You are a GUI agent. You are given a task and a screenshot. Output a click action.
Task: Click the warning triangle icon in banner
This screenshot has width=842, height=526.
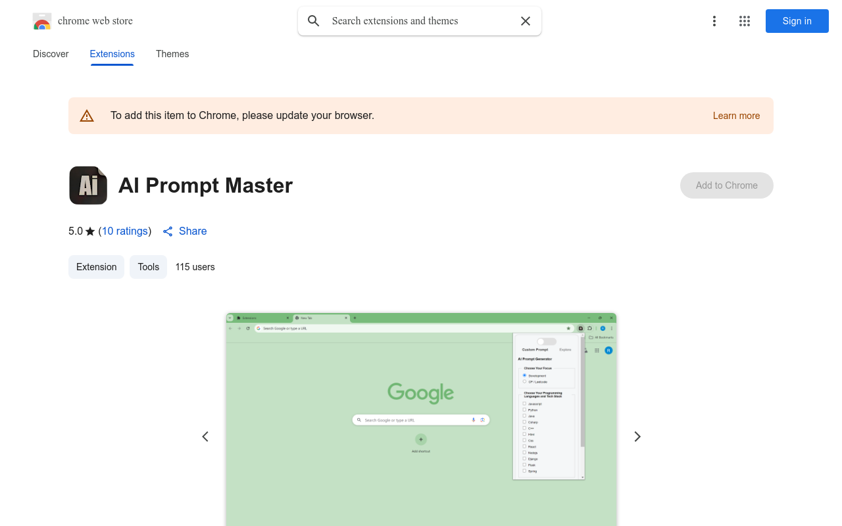click(87, 116)
